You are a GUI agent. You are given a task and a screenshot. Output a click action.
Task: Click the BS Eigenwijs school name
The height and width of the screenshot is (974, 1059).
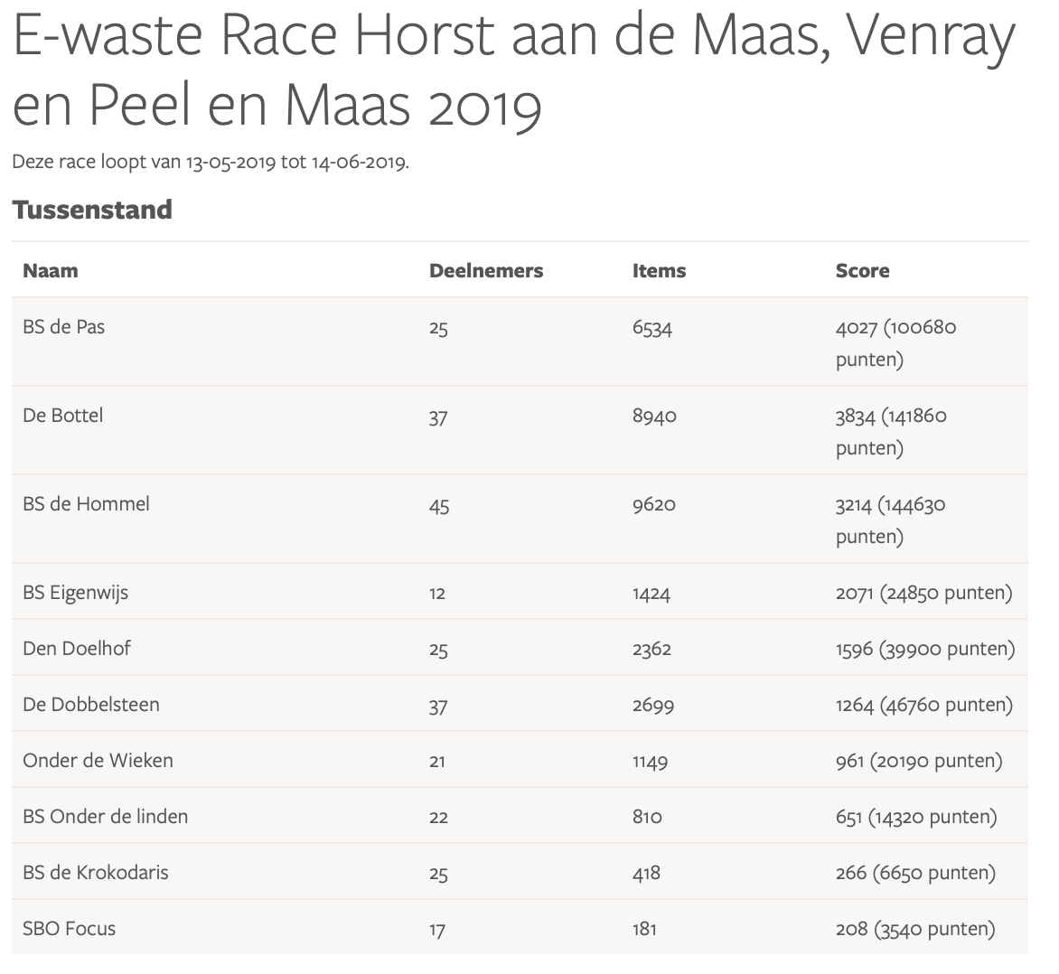(x=76, y=593)
